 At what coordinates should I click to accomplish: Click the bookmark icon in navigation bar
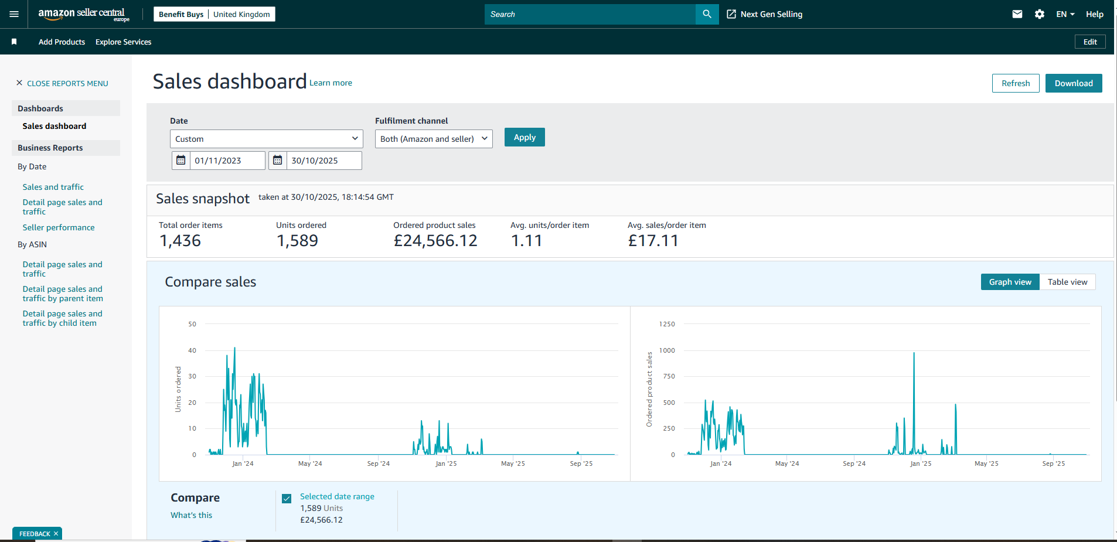(14, 42)
